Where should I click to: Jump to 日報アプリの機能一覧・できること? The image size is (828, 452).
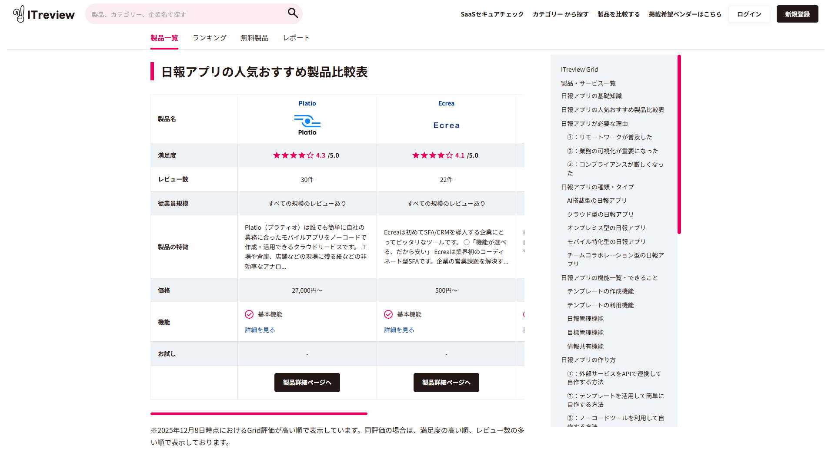click(610, 278)
